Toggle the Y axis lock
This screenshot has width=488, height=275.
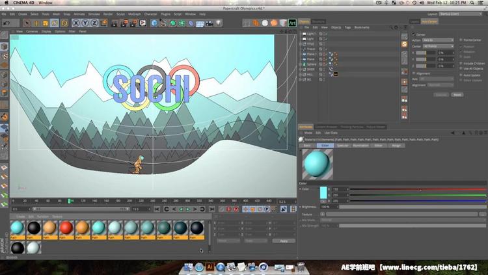tap(85, 23)
